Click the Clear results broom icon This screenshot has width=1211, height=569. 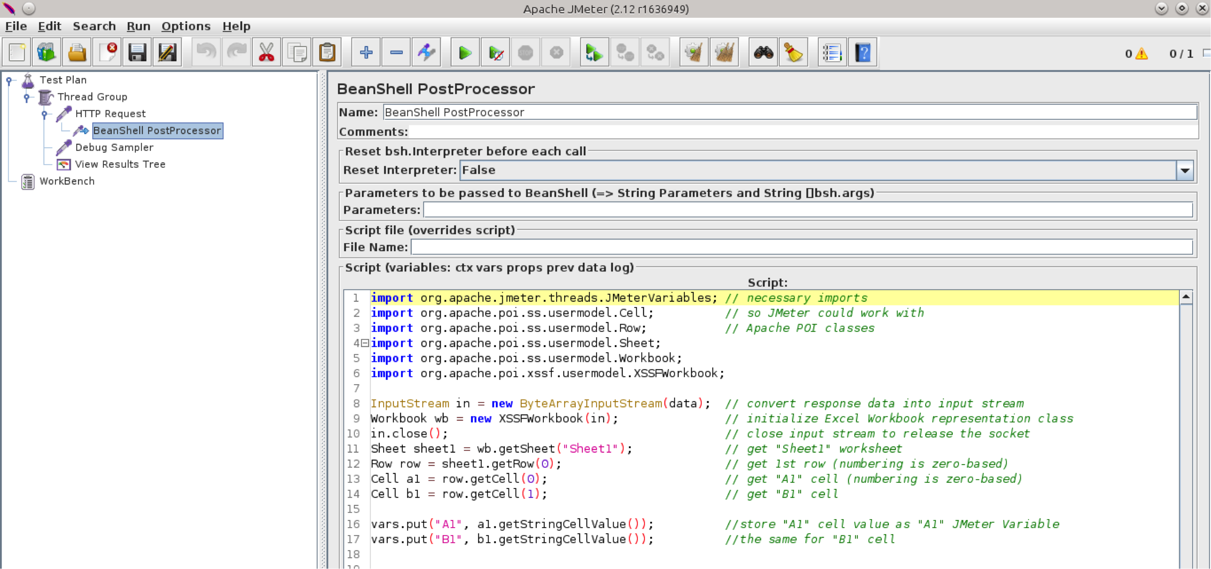(x=694, y=52)
